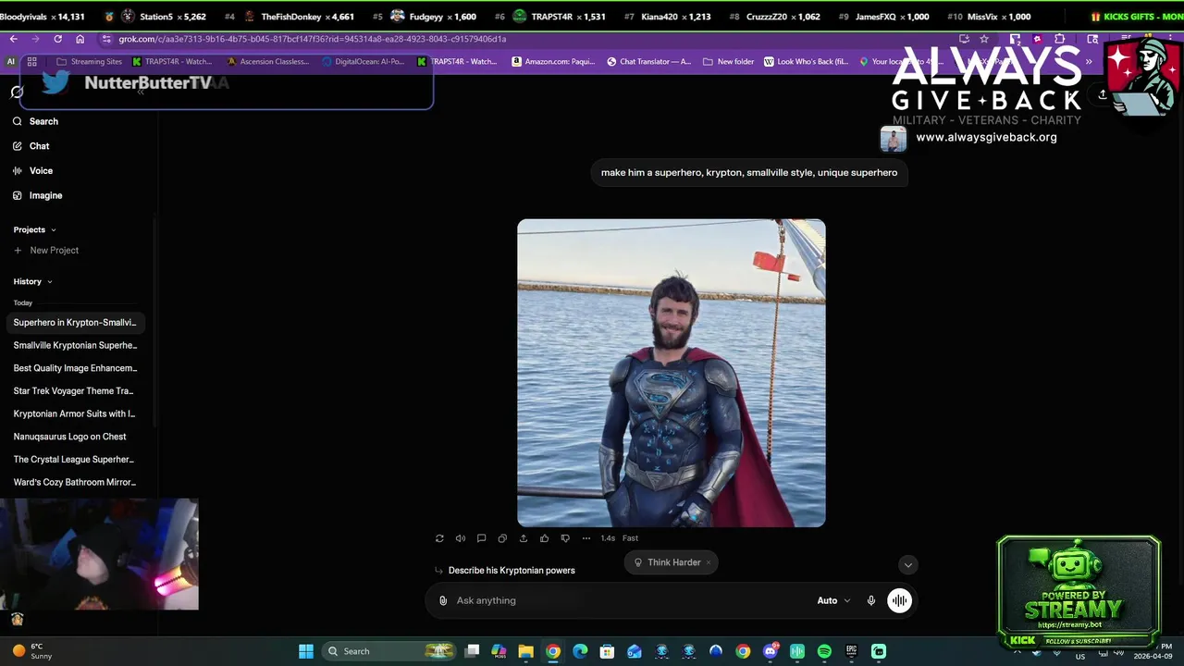Open Spotify from the taskbar

824,651
